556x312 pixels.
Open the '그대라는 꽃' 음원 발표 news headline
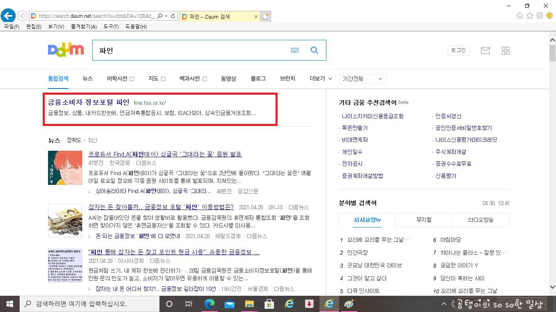[x=165, y=154]
